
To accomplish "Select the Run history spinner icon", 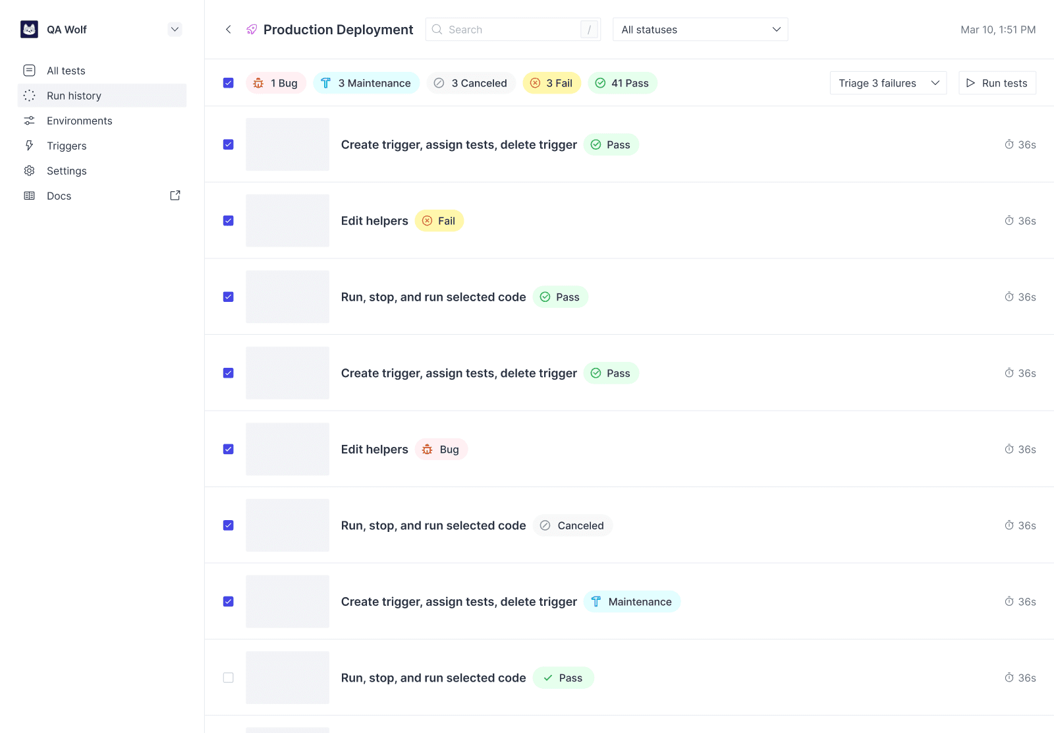I will point(30,96).
